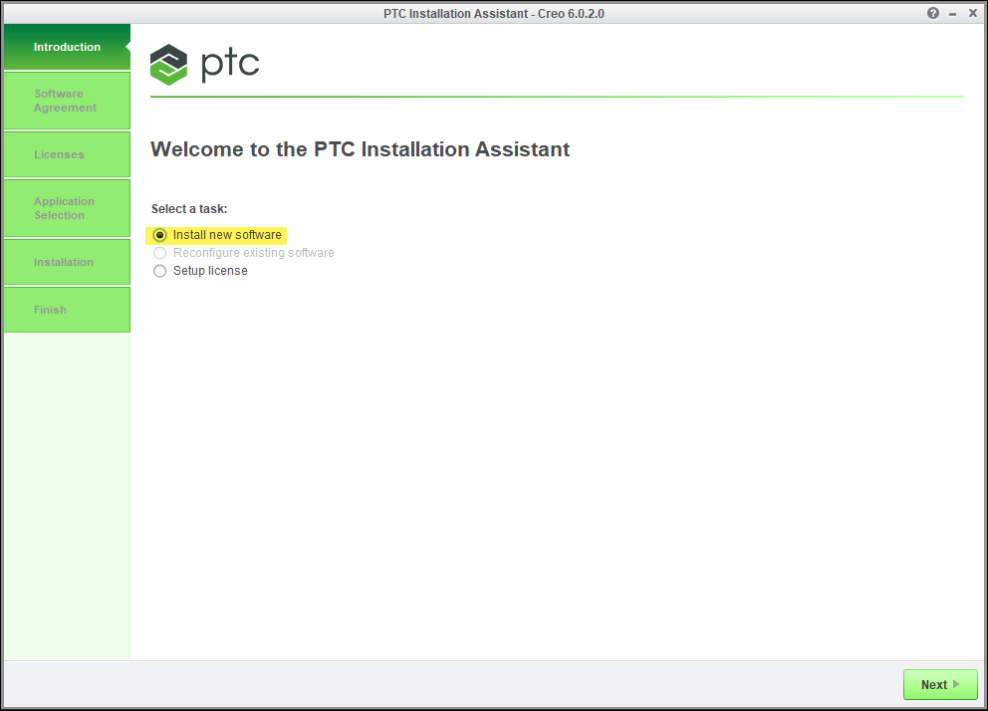Click the green divider line under logo

point(557,97)
